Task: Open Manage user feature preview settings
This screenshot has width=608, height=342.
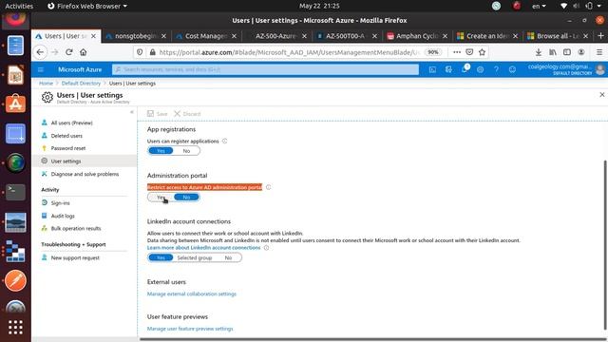Action: point(190,329)
